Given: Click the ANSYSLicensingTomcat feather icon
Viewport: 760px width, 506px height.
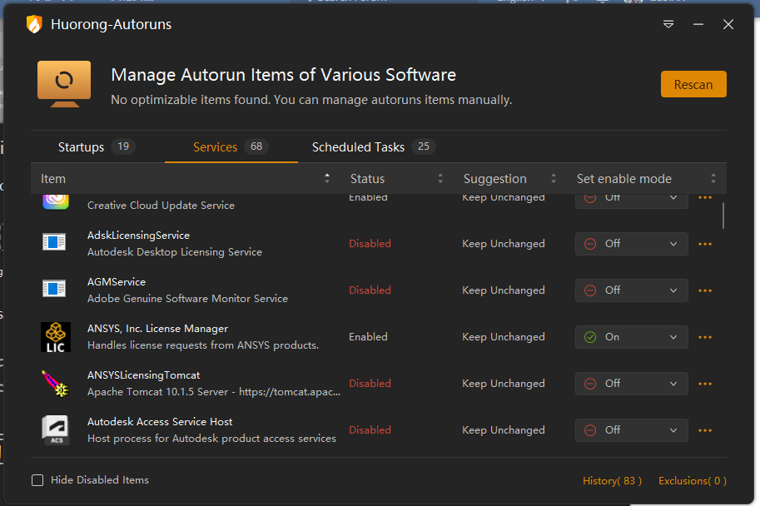Looking at the screenshot, I should click(56, 384).
